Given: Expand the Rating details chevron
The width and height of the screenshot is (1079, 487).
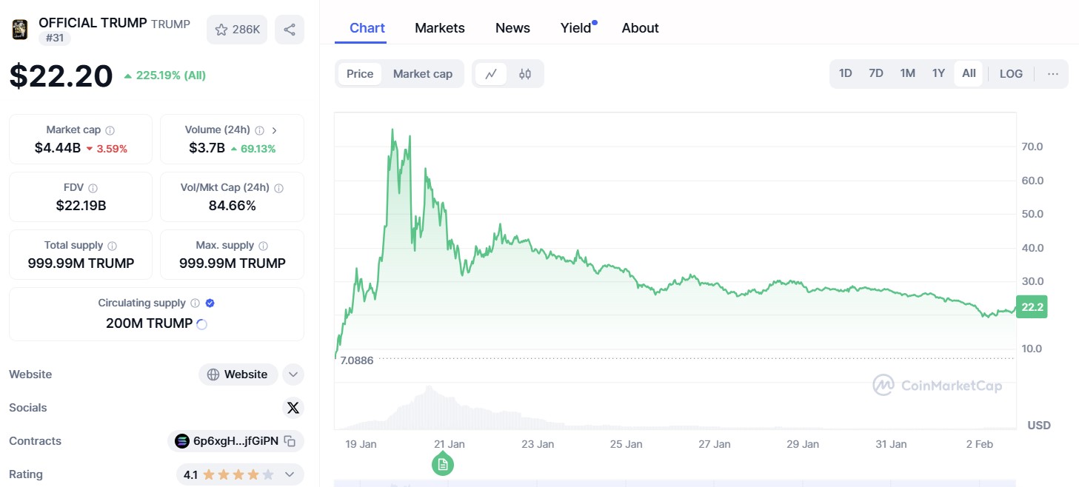Looking at the screenshot, I should coord(290,474).
